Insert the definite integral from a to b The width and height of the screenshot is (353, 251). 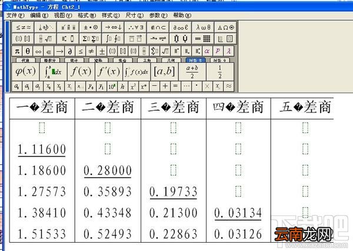click(53, 72)
